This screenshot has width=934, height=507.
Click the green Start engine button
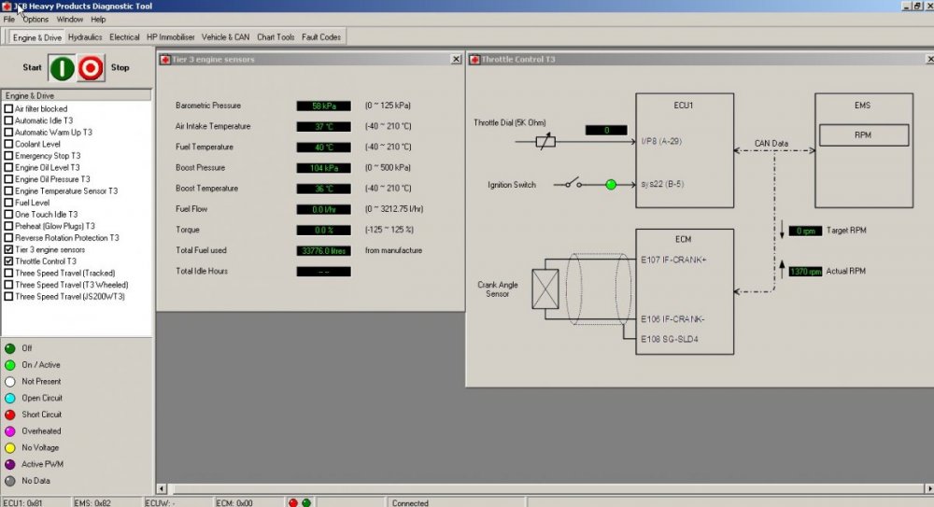click(x=62, y=68)
